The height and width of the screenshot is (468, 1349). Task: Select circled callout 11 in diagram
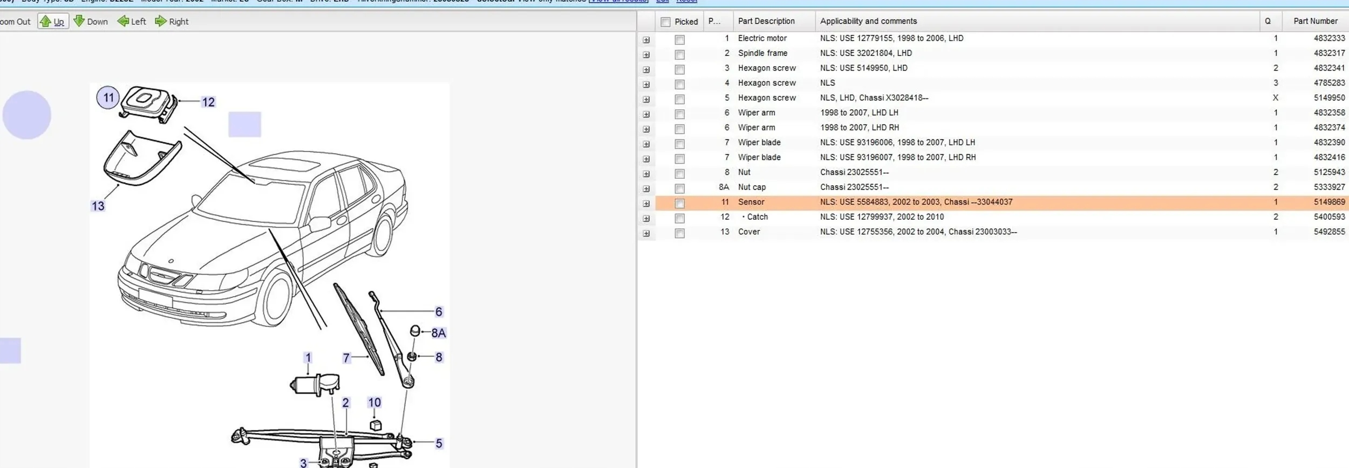tap(108, 97)
